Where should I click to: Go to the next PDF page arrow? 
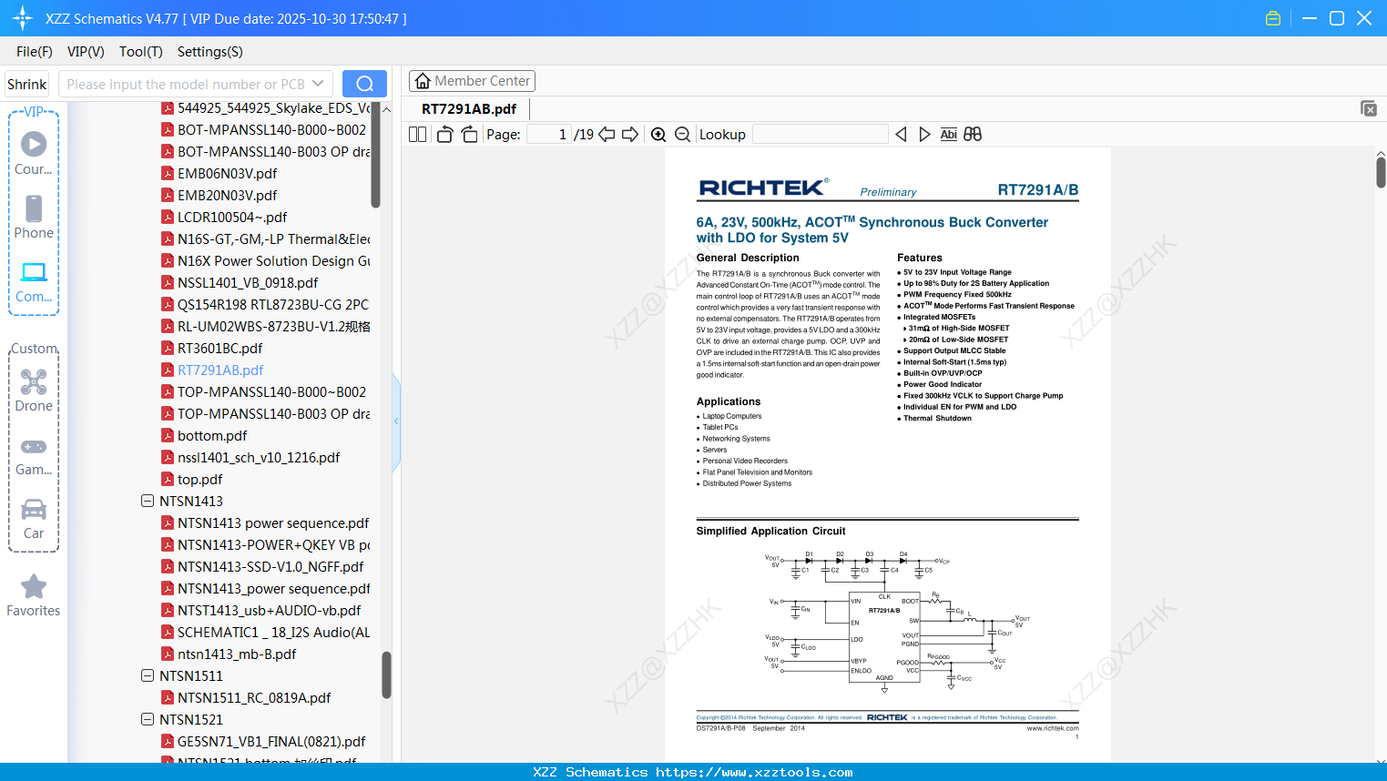tap(630, 135)
